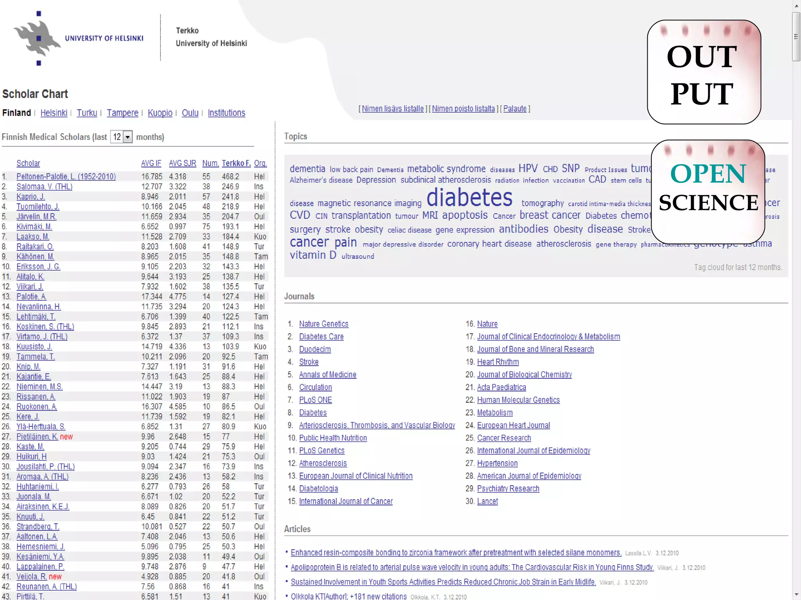This screenshot has height=600, width=801.
Task: Open scholar Veijola, R.
Action: 32,577
